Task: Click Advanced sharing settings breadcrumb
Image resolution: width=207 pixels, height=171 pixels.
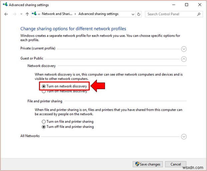Action: (98, 14)
